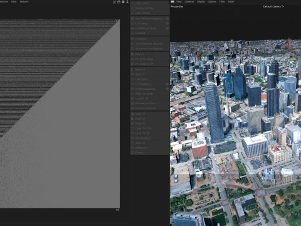The image size is (301, 226).
Task: Open the Textures menu
Action: pos(24,1)
